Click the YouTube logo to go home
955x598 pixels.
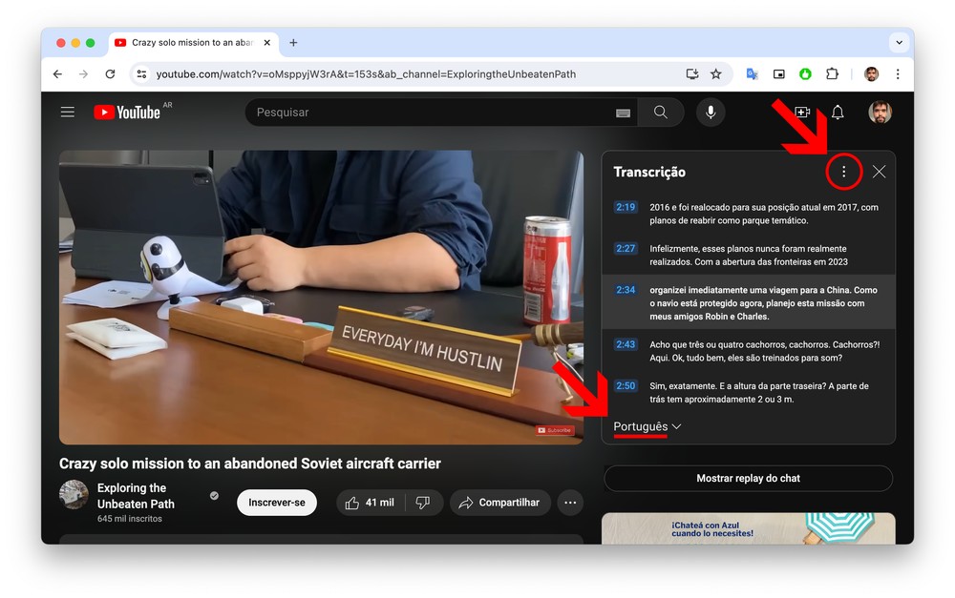(127, 113)
